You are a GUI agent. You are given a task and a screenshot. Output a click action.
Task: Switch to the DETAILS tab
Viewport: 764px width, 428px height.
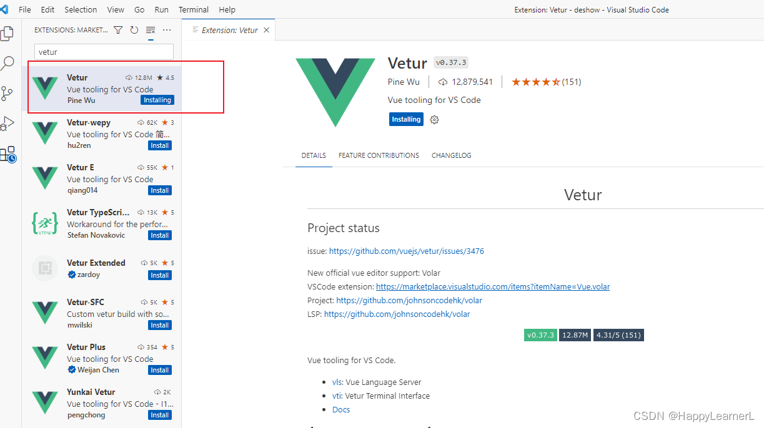tap(314, 155)
